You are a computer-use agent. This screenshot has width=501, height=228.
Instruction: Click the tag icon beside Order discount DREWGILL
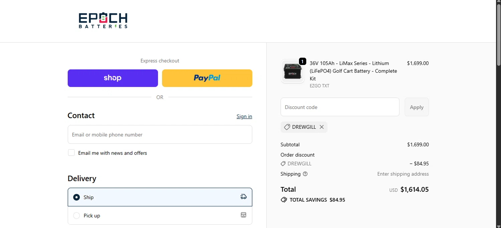click(283, 164)
